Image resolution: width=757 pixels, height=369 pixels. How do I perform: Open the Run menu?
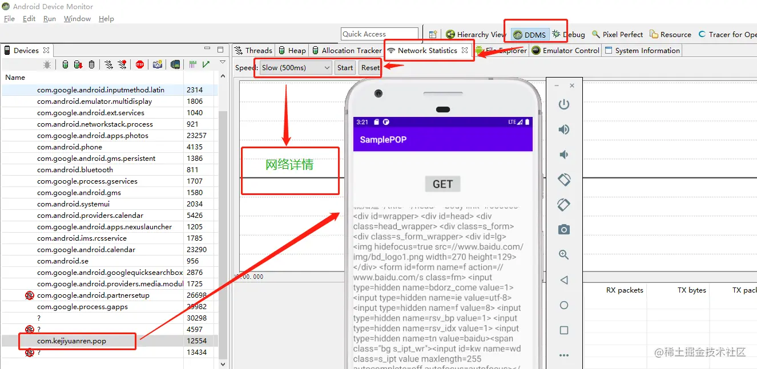pyautogui.click(x=50, y=18)
